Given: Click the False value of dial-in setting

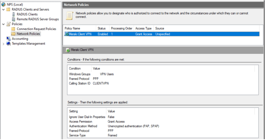Looking at the screenshot, I should 111,117.
